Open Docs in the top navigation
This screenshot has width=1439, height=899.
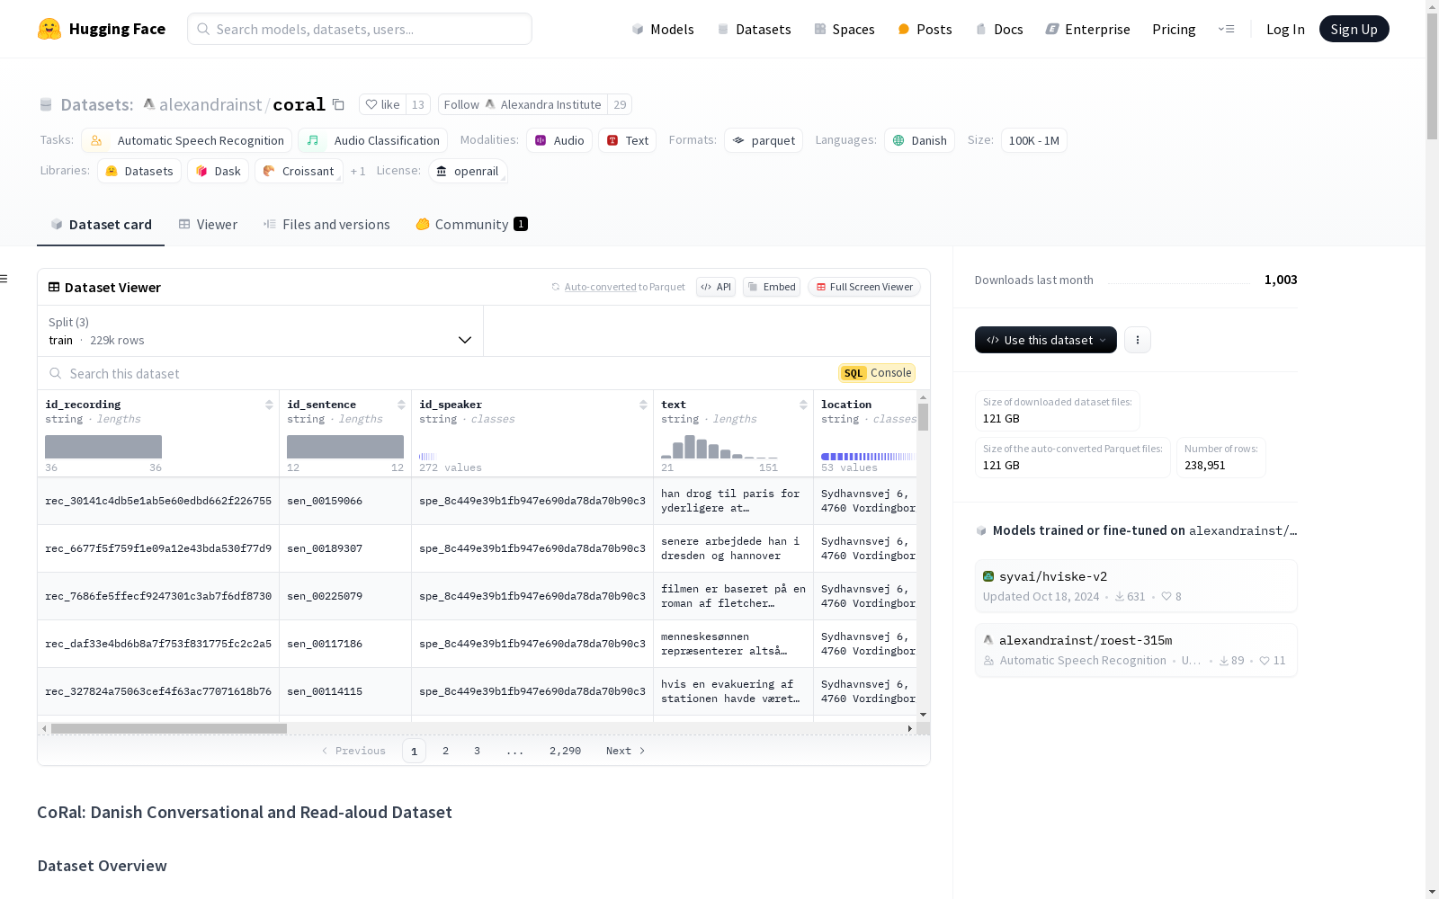(x=999, y=29)
